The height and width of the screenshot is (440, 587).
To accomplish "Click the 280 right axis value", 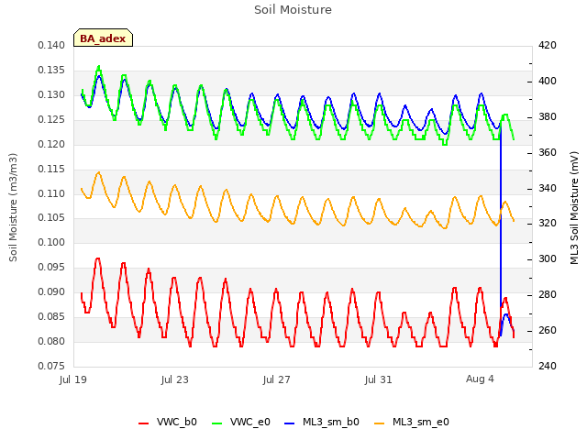I will [x=548, y=294].
